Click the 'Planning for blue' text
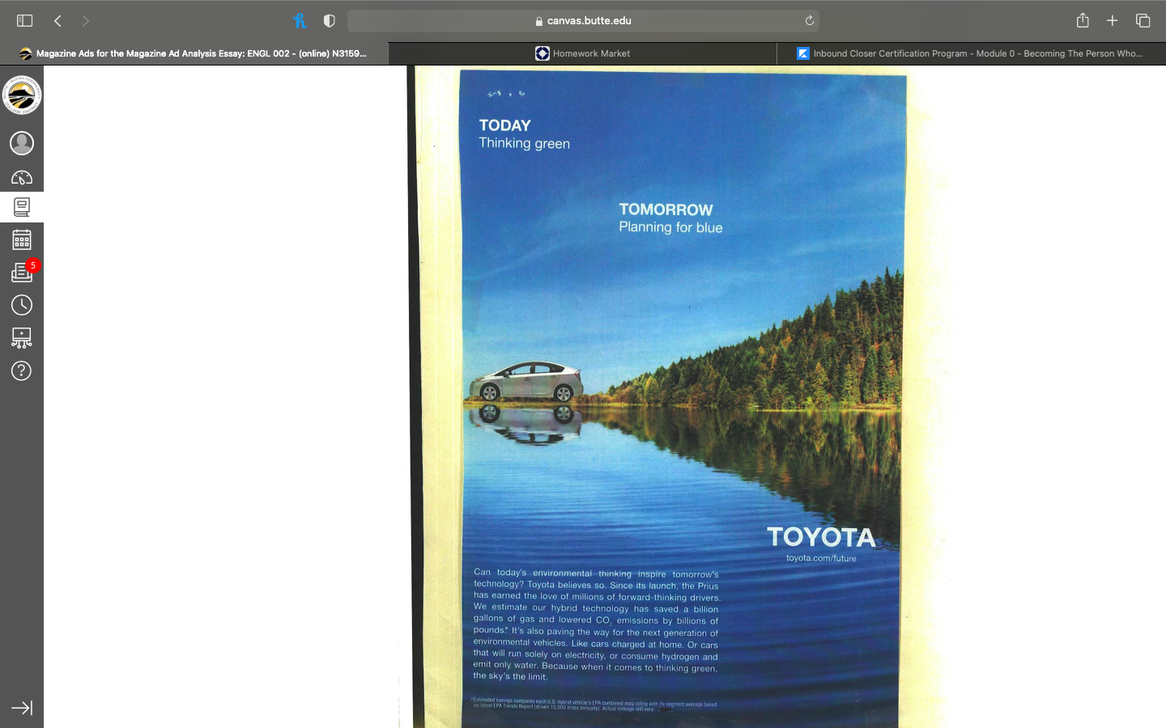Viewport: 1166px width, 728px height. (670, 227)
